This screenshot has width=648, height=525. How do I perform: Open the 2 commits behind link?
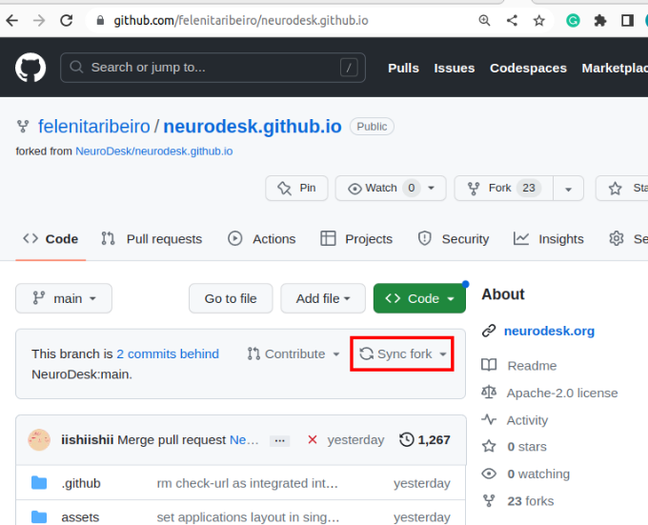pyautogui.click(x=168, y=354)
